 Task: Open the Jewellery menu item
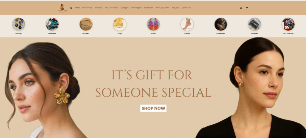(x=99, y=8)
